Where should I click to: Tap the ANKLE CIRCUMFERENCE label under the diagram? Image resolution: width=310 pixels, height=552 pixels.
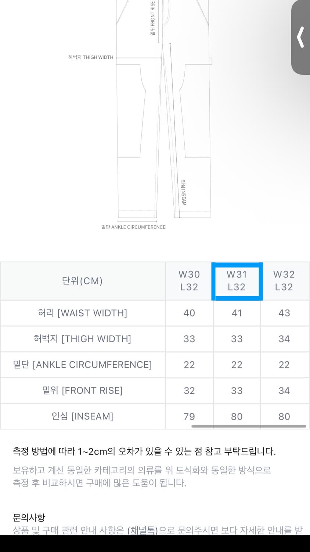point(133,227)
